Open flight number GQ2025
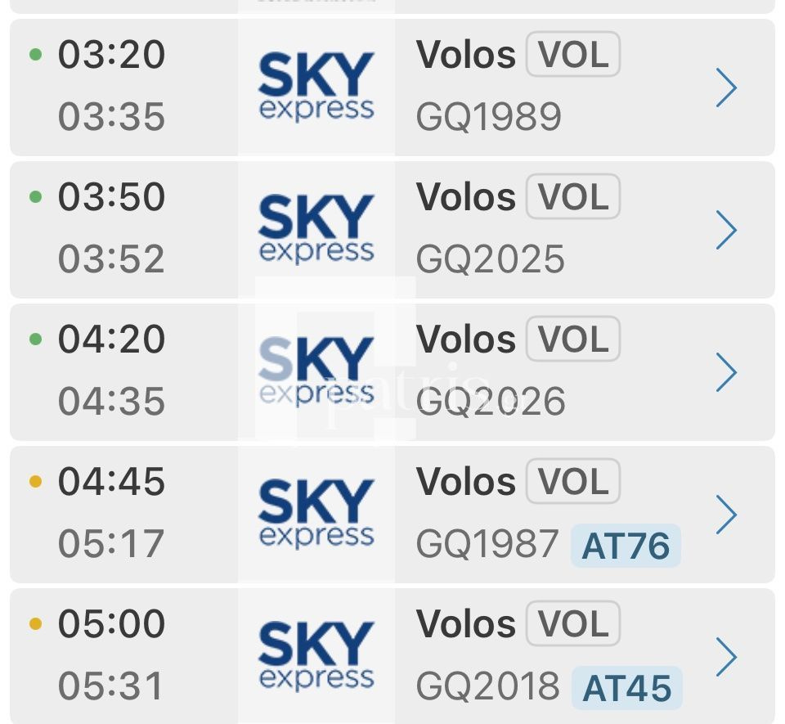The height and width of the screenshot is (724, 785). click(x=490, y=259)
